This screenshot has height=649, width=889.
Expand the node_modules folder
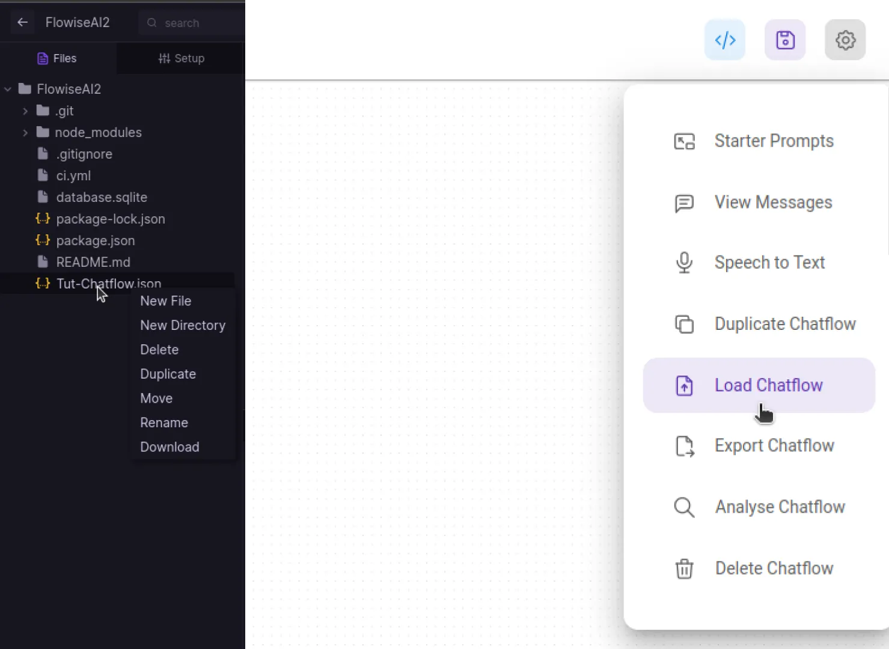tap(25, 132)
